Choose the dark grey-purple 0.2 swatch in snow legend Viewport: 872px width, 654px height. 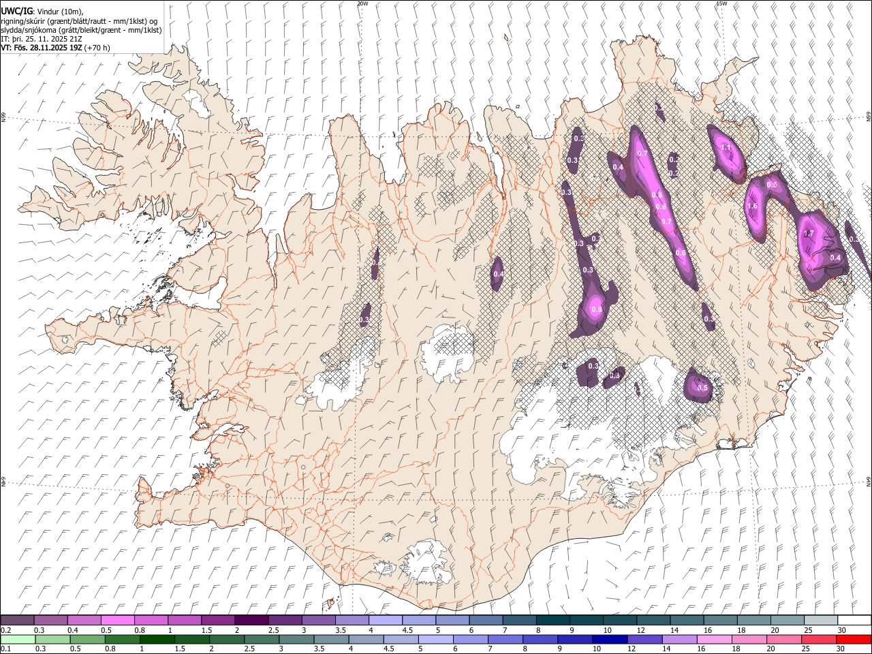17,620
